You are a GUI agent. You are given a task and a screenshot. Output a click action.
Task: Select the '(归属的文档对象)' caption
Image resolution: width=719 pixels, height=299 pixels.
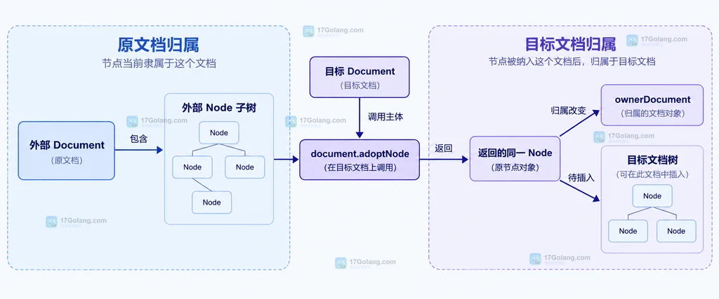click(x=652, y=113)
